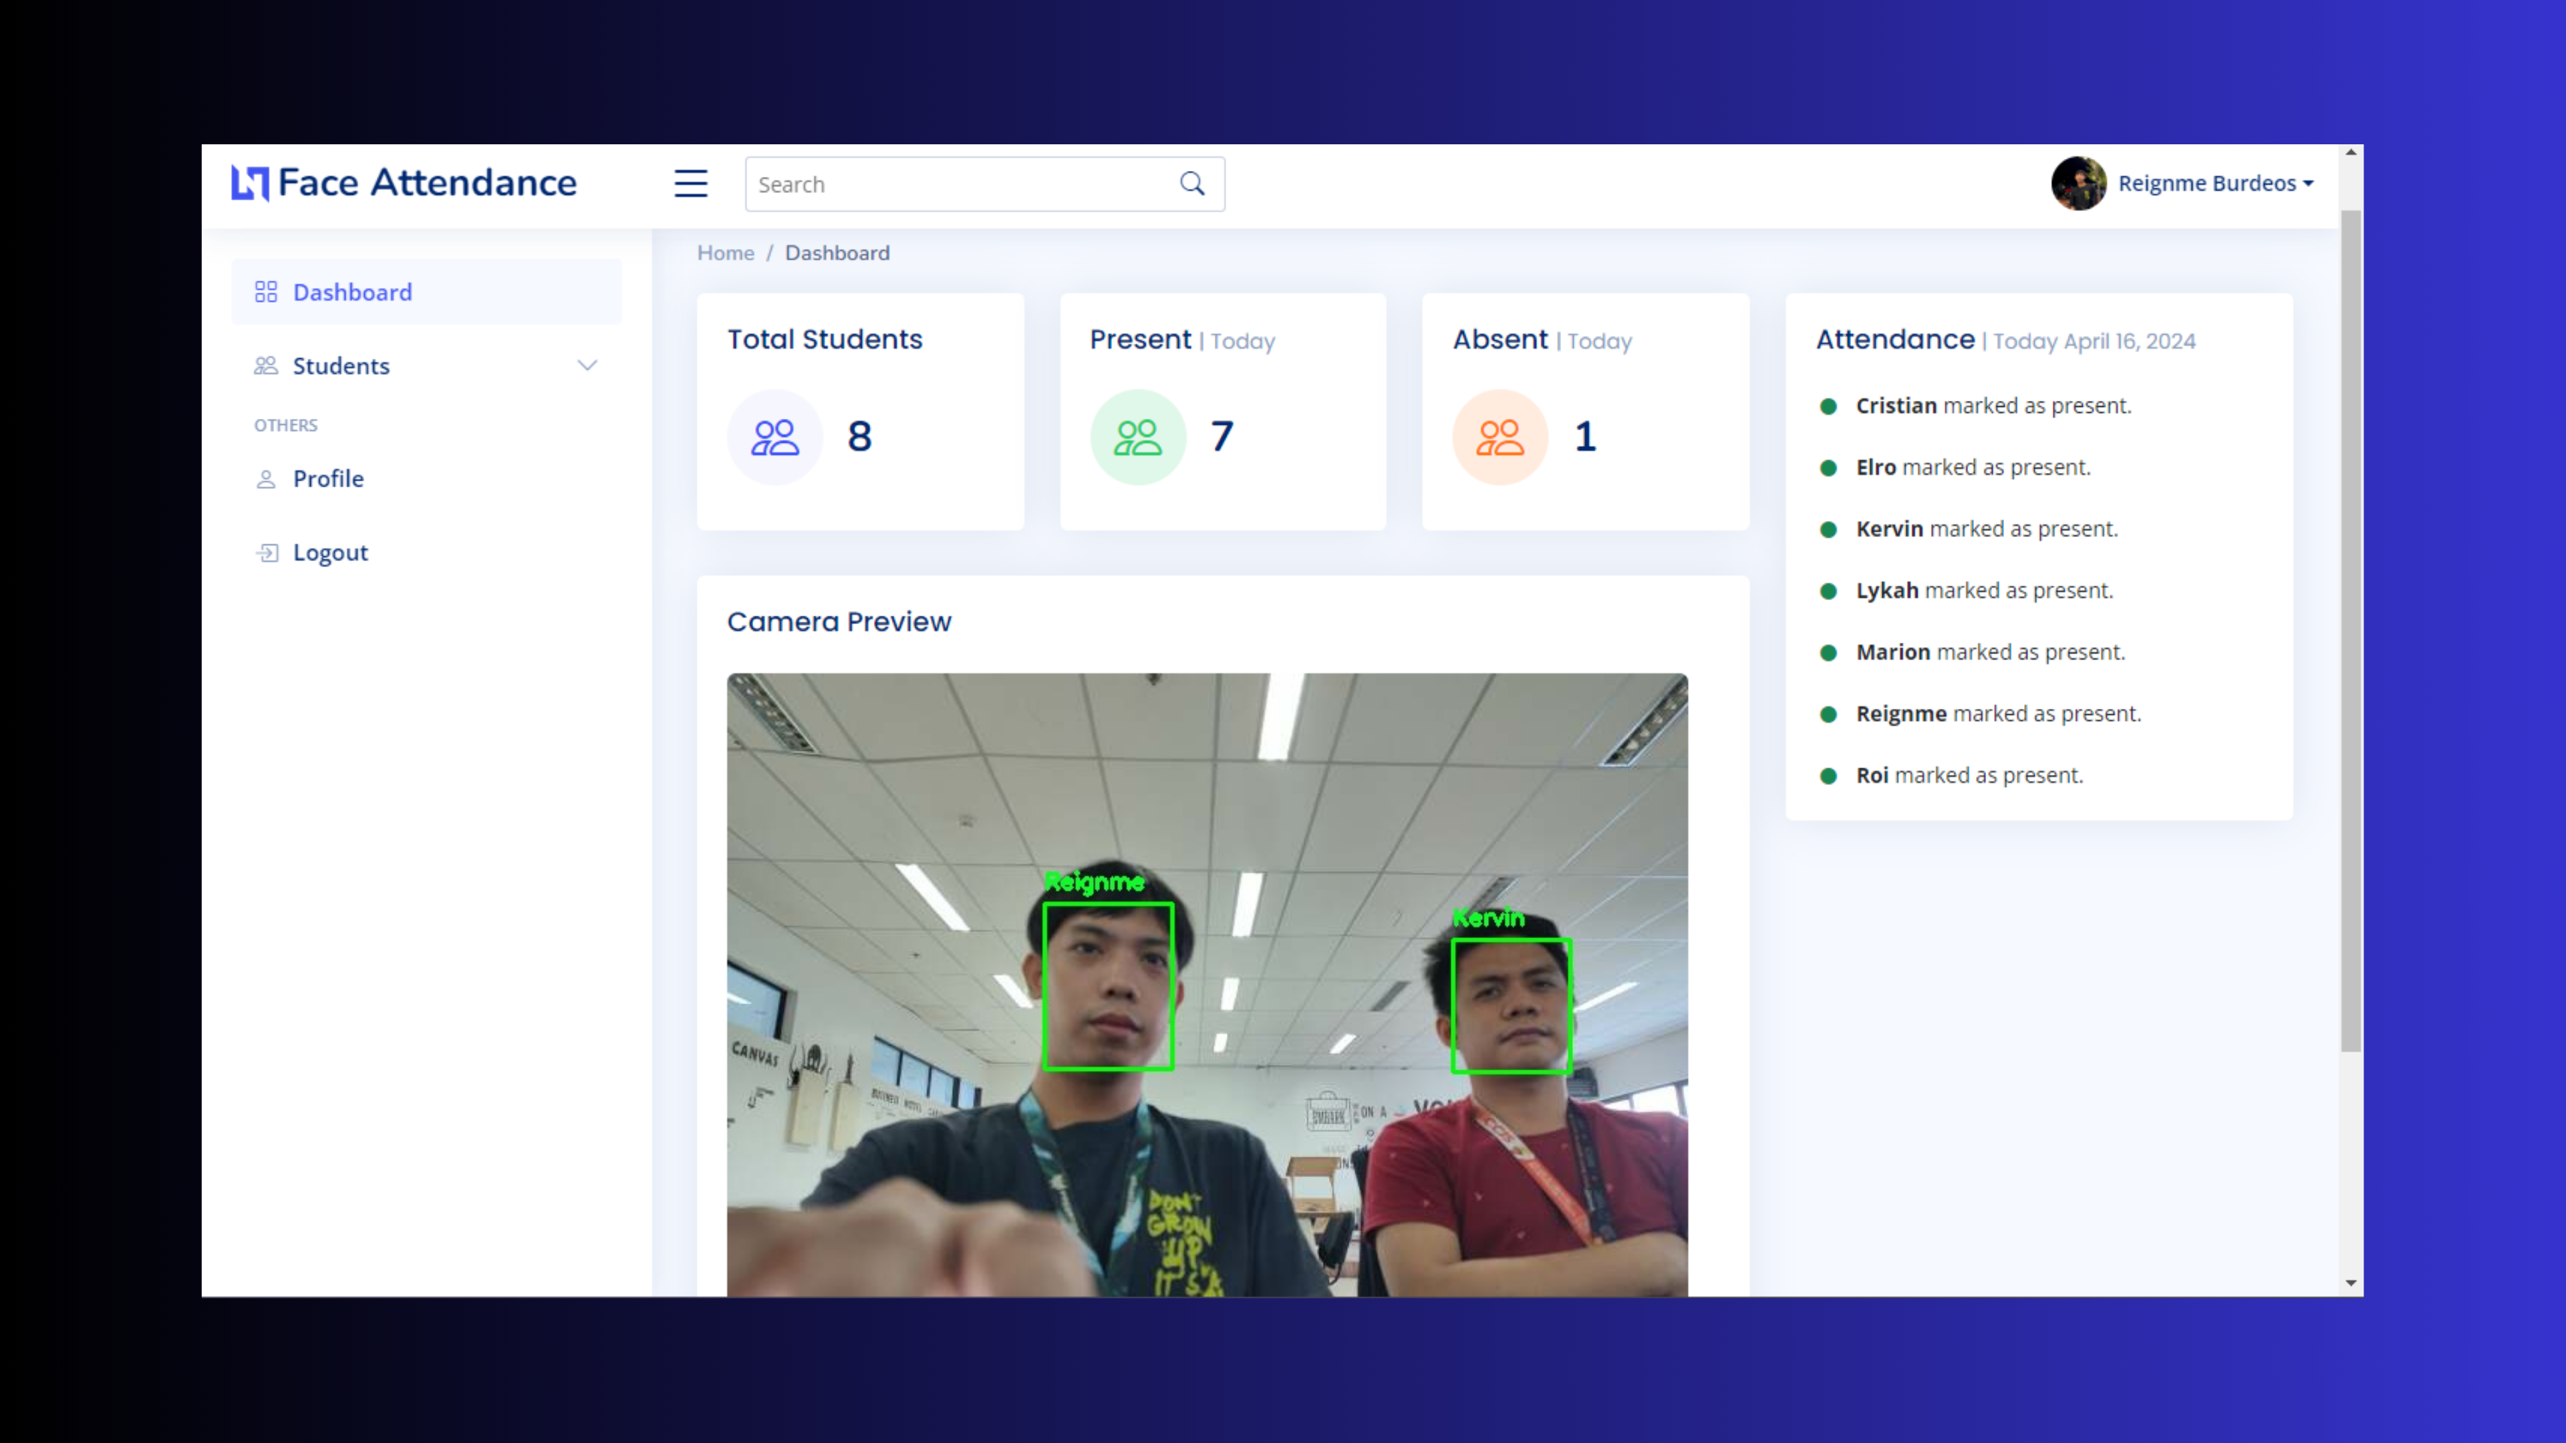Click the green dot beside Cristian
The height and width of the screenshot is (1443, 2566).
(x=1829, y=406)
